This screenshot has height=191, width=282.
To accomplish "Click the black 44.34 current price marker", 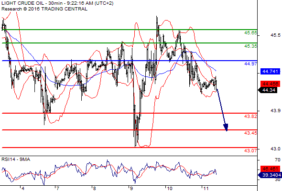I will tap(269, 90).
